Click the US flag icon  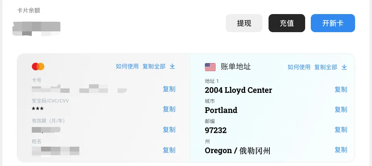pyautogui.click(x=210, y=67)
